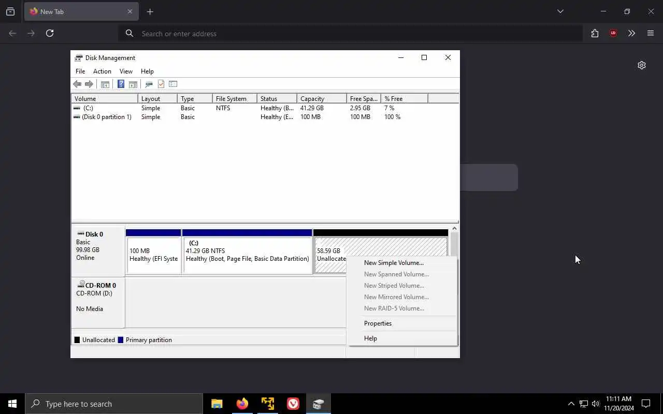The image size is (663, 414).
Task: Show hidden system tray icons chevron
Action: [571, 404]
